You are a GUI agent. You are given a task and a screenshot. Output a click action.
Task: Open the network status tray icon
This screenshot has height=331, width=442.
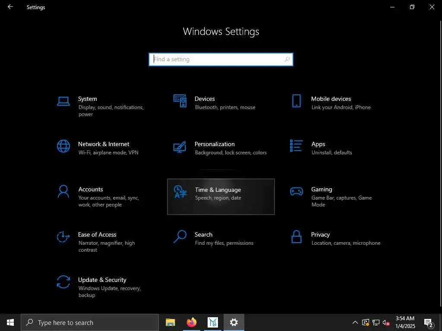pyautogui.click(x=376, y=322)
